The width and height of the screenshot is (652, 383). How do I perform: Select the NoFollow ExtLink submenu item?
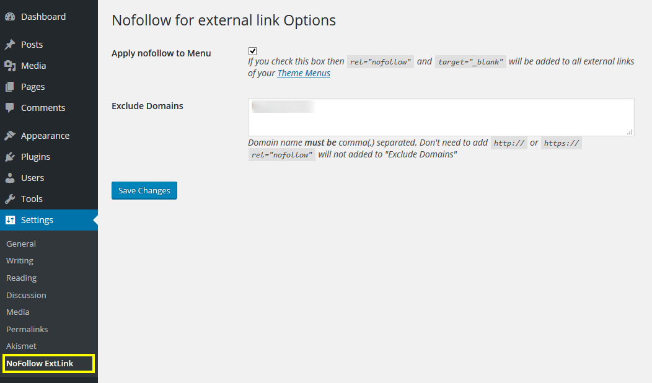tap(40, 363)
